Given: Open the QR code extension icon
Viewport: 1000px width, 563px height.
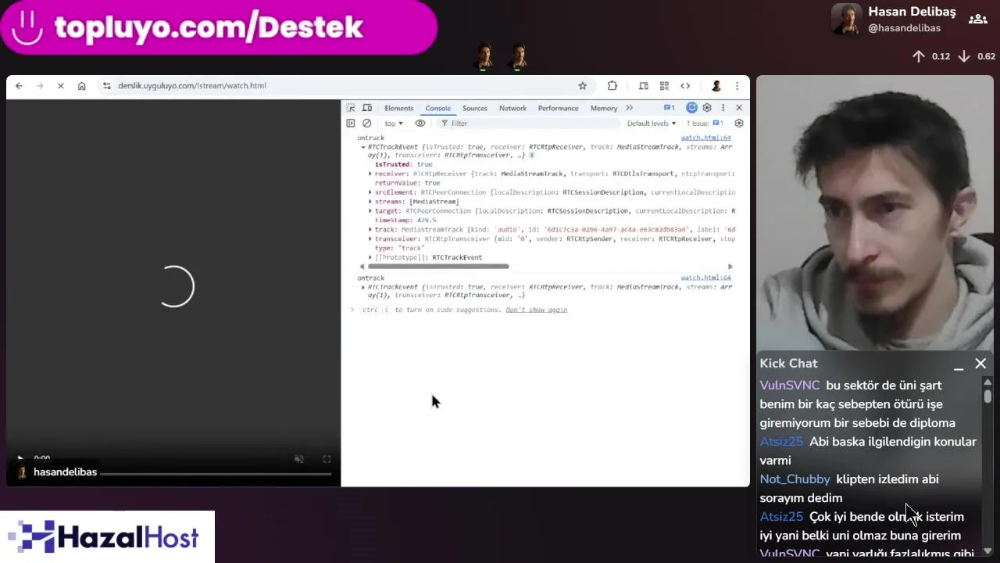Looking at the screenshot, I should [664, 86].
